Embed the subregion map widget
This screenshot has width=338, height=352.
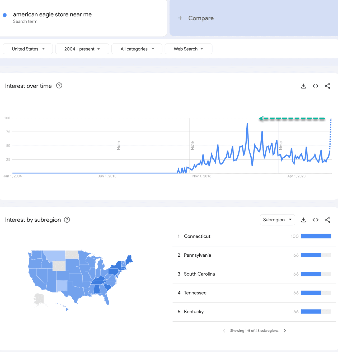tap(315, 220)
